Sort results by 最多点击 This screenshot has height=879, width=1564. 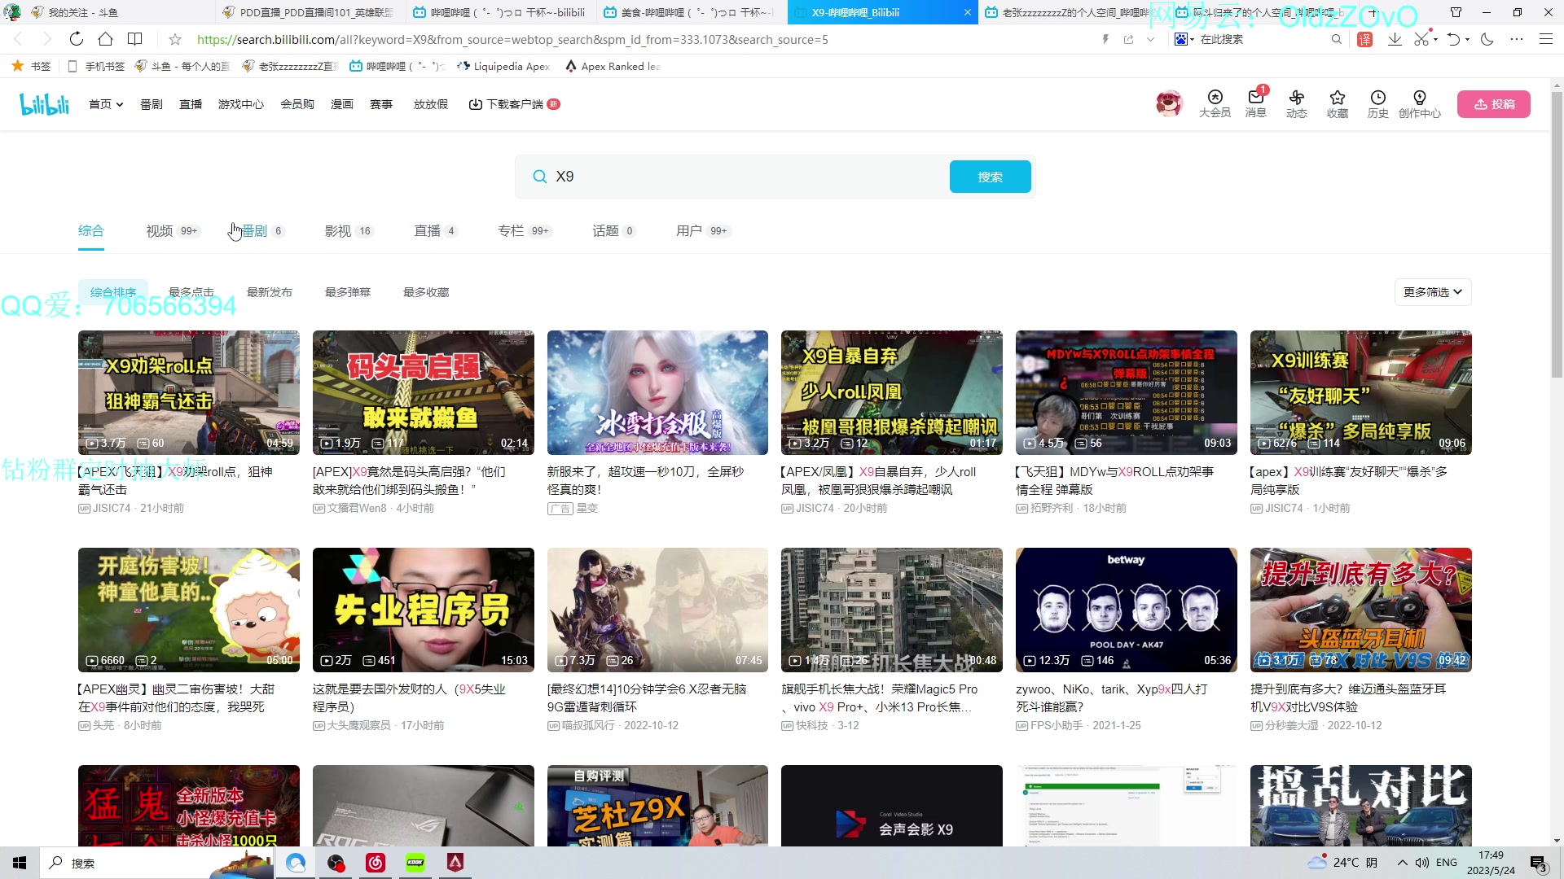pos(191,292)
